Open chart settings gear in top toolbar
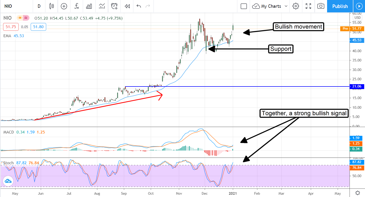This screenshot has width=365, height=197. click(x=296, y=6)
